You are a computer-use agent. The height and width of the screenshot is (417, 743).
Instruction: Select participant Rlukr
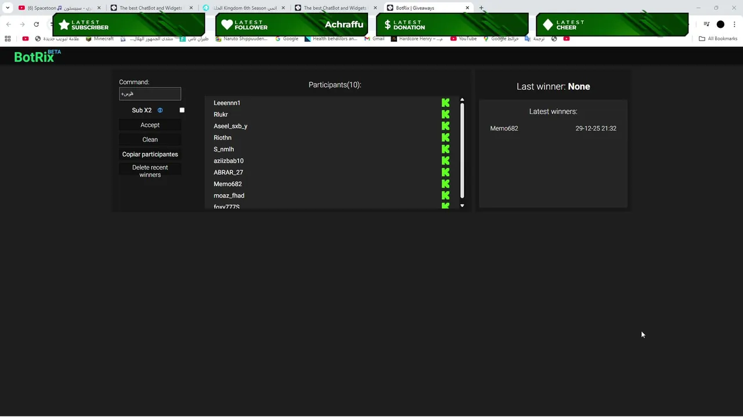[221, 115]
